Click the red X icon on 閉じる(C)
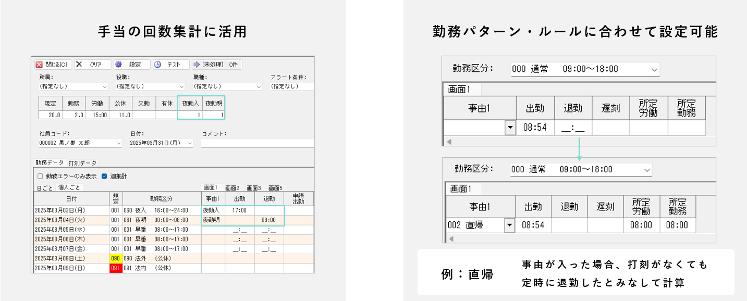The width and height of the screenshot is (747, 301). [x=39, y=65]
